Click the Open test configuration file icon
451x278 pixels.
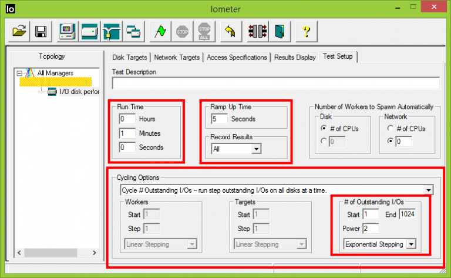(x=19, y=31)
